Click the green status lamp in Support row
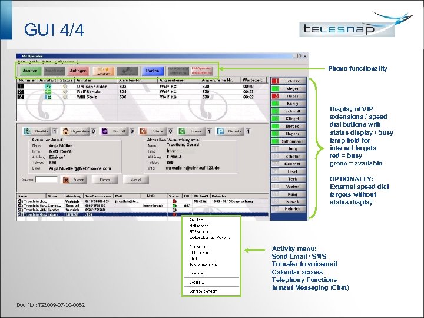This screenshot has width=424, height=318. [x=174, y=206]
